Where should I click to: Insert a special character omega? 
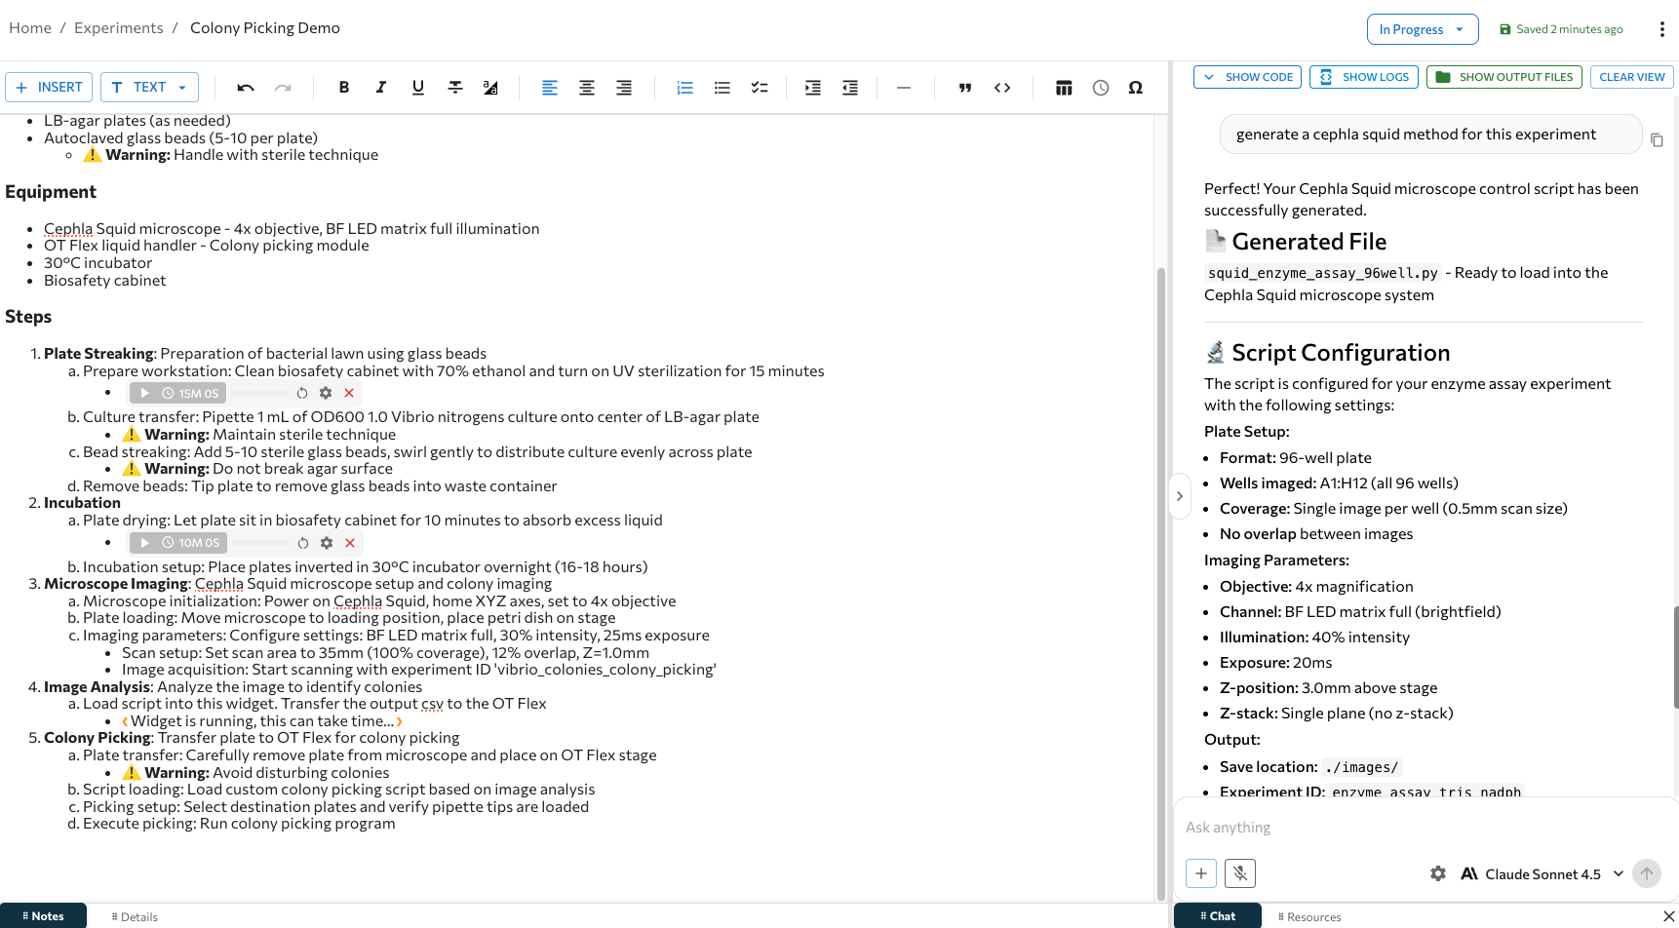pos(1136,88)
